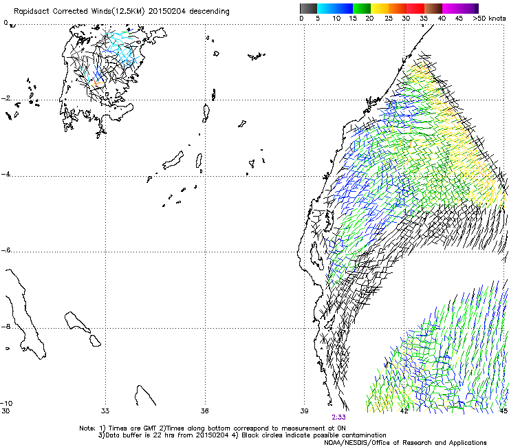509x447 pixels.
Task: Click the cyan-blue 5-15 knots legend band
Action: pyautogui.click(x=335, y=8)
